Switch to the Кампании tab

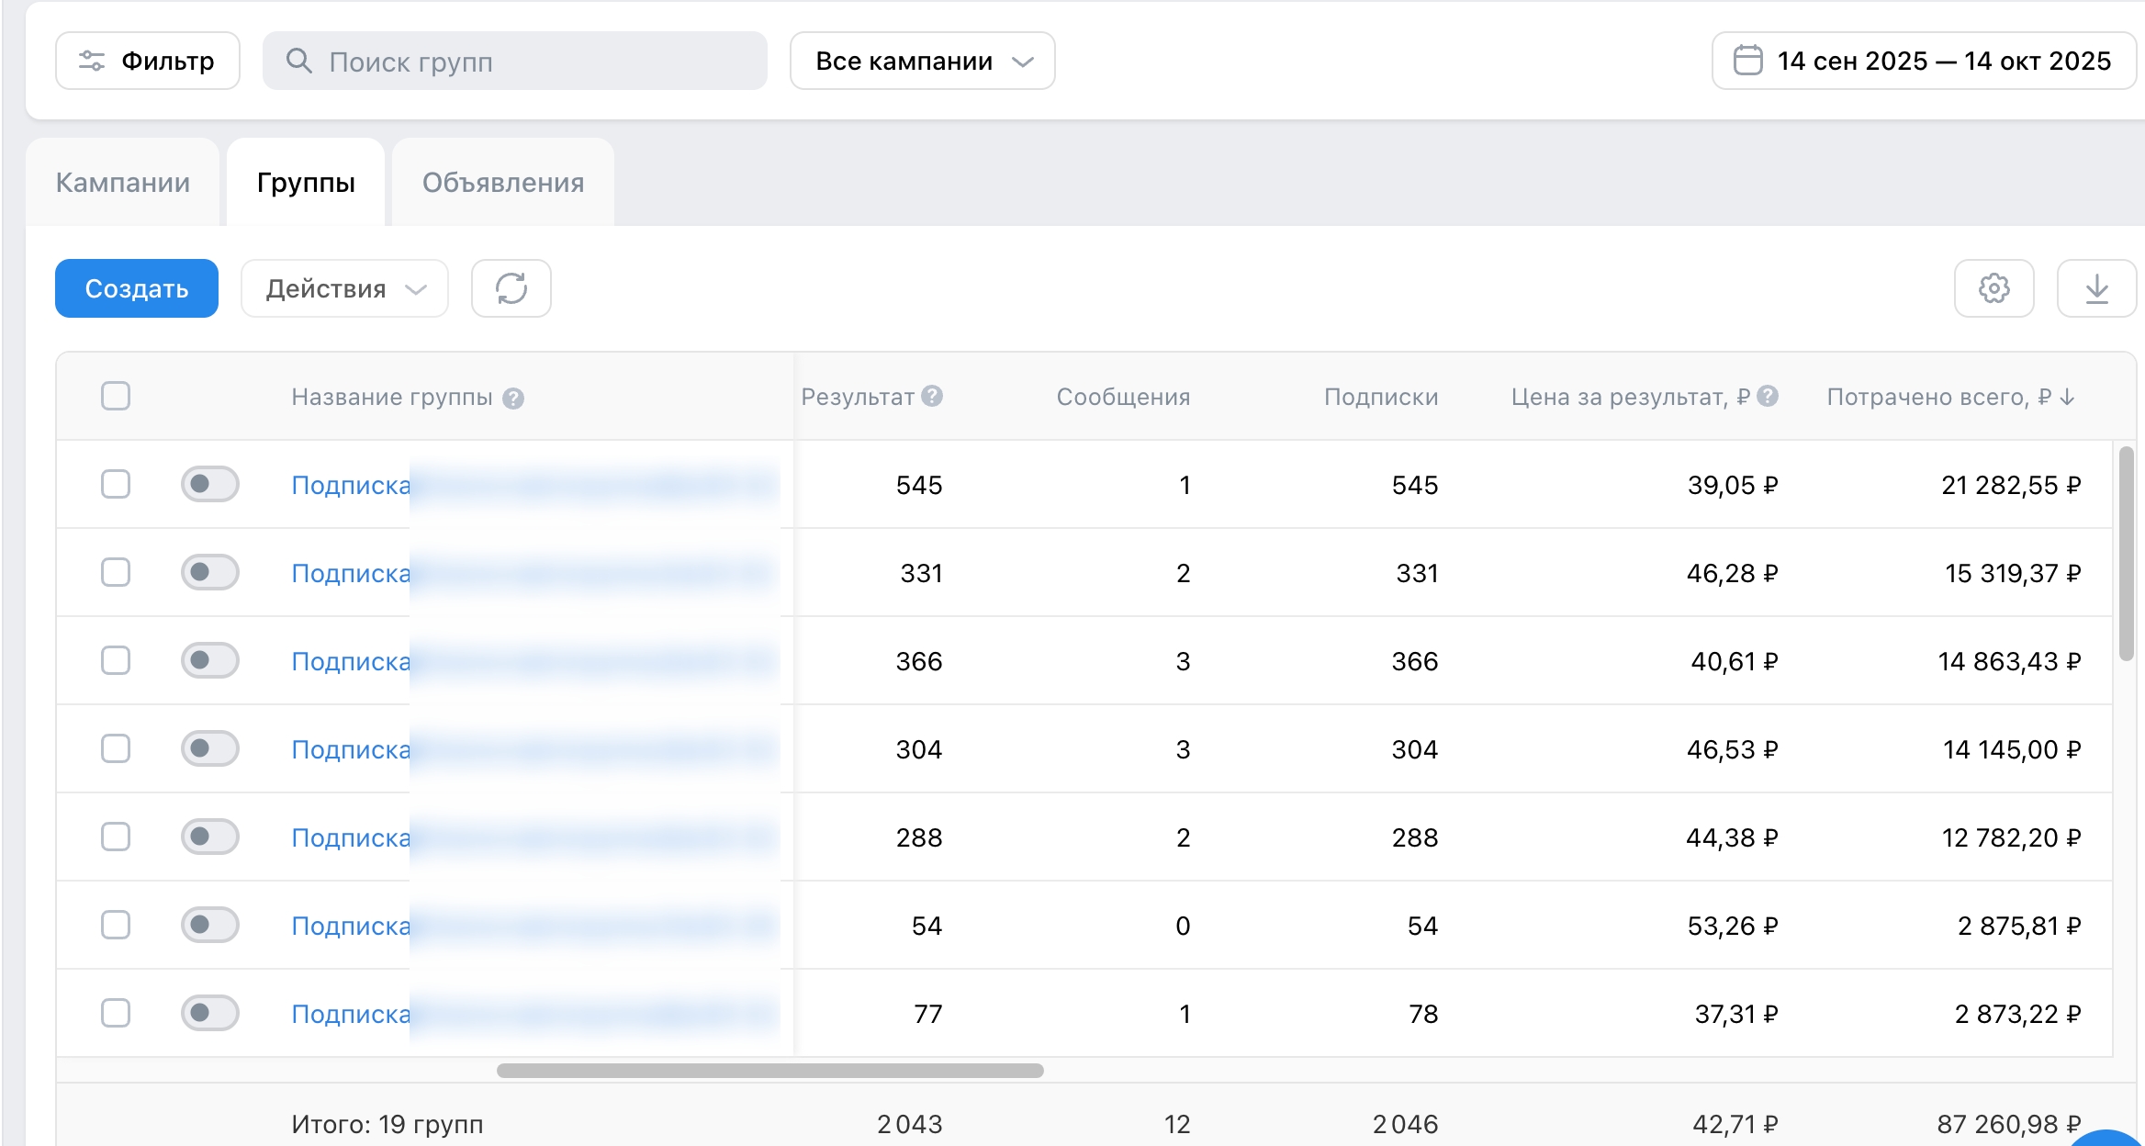point(123,182)
